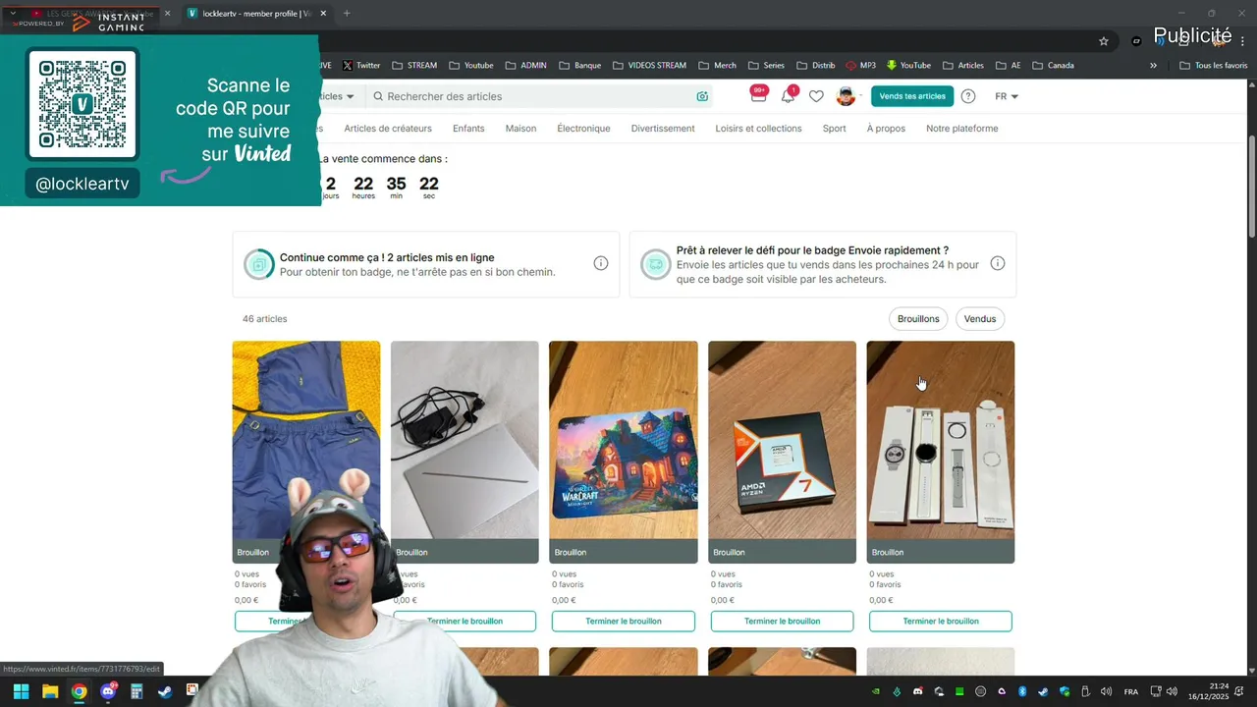Open the World of Warcraft mousepad thumbnail

pos(624,452)
